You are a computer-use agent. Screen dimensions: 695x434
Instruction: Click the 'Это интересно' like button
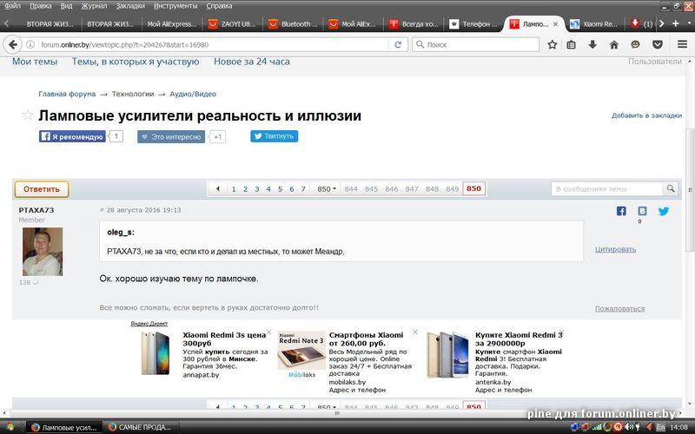point(171,137)
